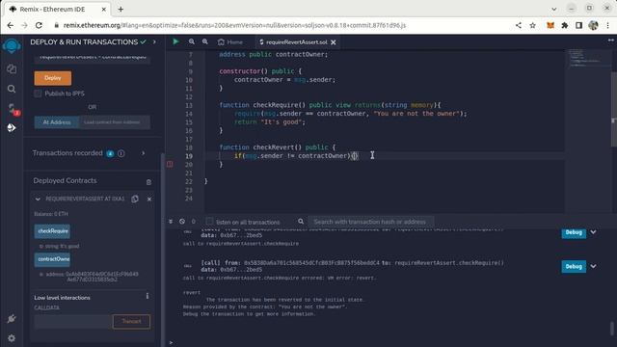Viewport: 617px width, 347px height.
Task: Click the terminal vertical scrollbar
Action: pyautogui.click(x=612, y=328)
